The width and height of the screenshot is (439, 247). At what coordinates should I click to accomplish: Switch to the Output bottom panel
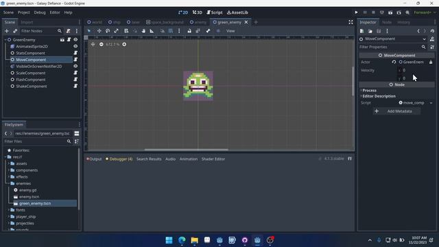pyautogui.click(x=94, y=158)
